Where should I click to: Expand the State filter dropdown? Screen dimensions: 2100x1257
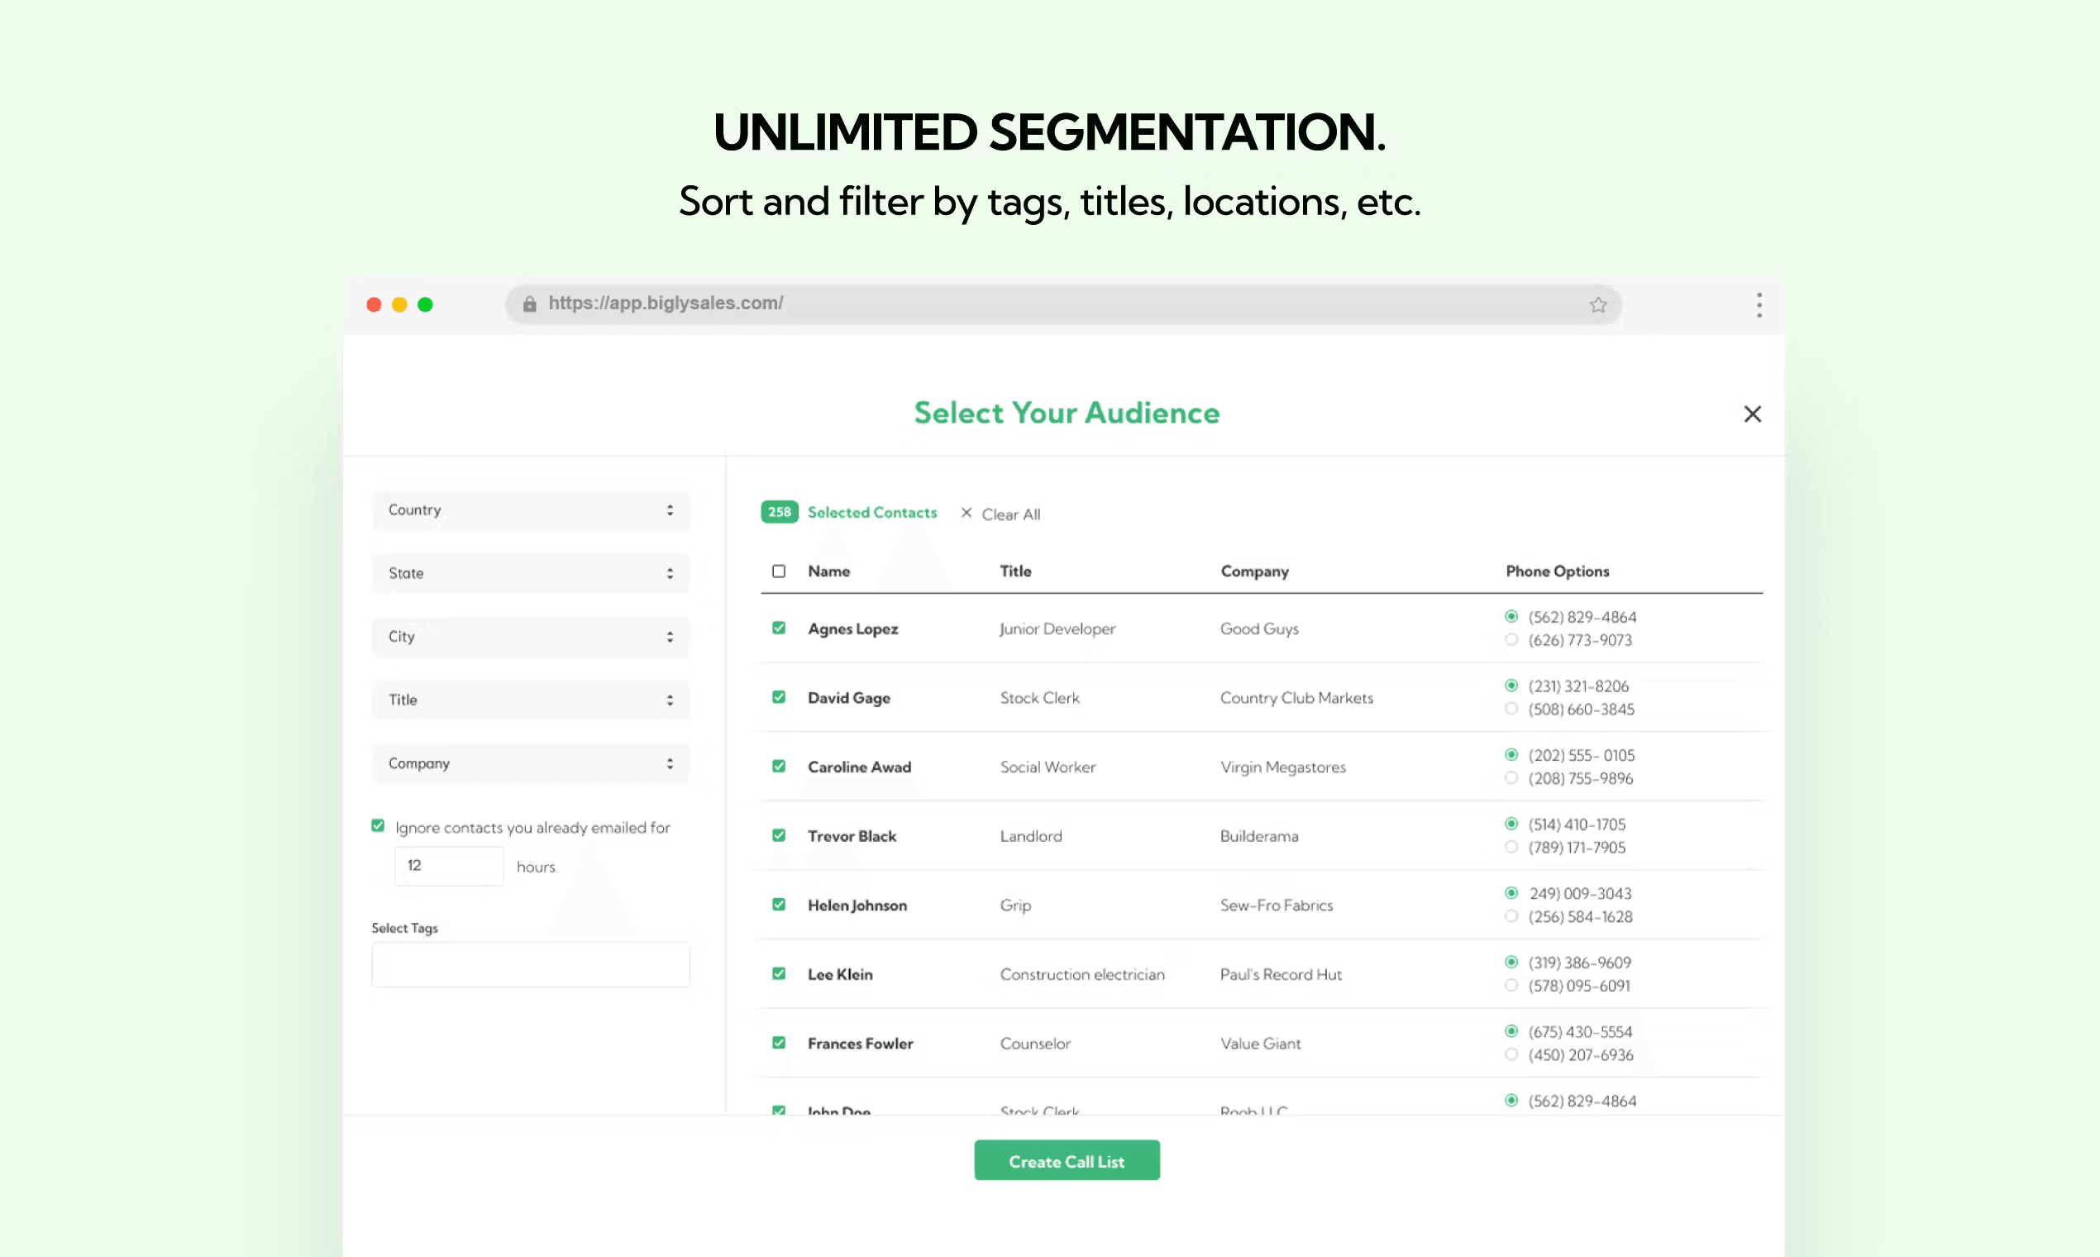point(530,573)
